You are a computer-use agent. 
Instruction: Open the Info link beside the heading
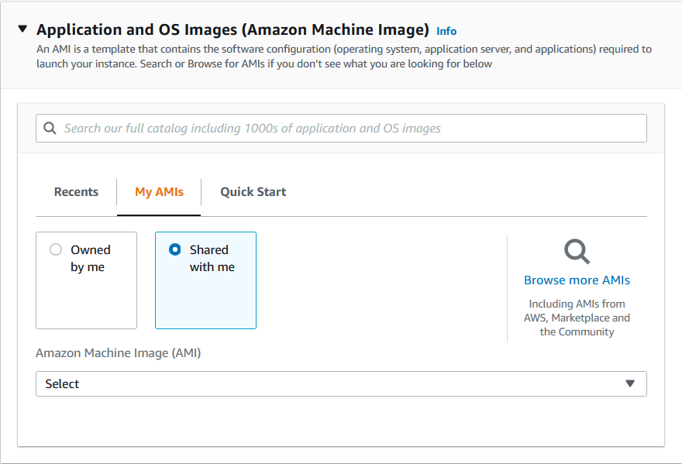[446, 31]
